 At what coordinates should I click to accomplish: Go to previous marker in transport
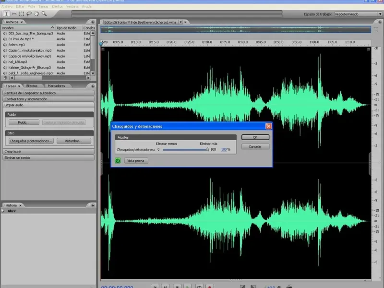pyautogui.click(x=155, y=287)
